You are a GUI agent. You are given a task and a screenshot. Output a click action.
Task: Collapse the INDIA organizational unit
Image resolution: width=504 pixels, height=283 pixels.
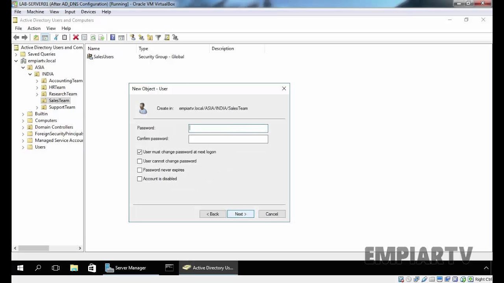(x=30, y=74)
